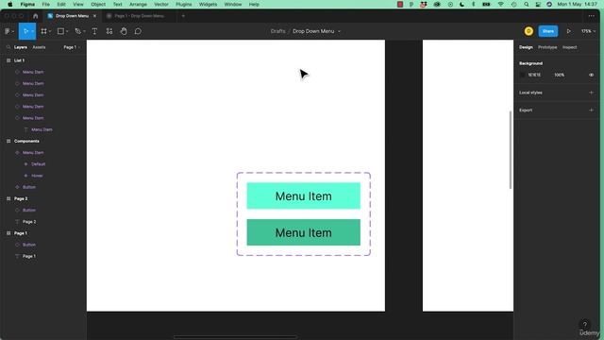Select the Text tool
Viewport: 604px width, 340px height.
click(x=94, y=31)
